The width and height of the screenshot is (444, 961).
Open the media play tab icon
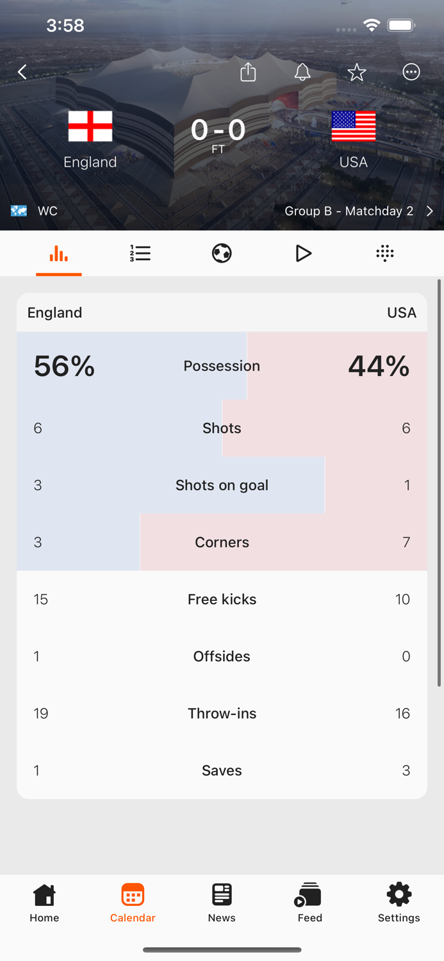coord(303,253)
